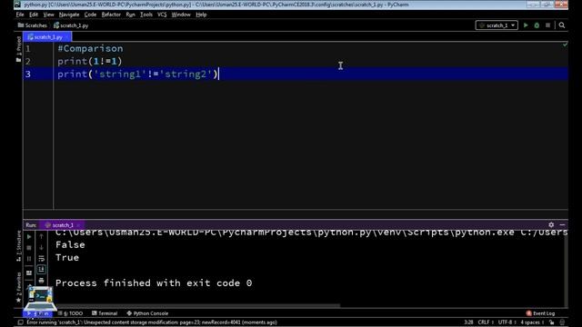The image size is (582, 327).
Task: Open the Tools menu
Action: [146, 15]
